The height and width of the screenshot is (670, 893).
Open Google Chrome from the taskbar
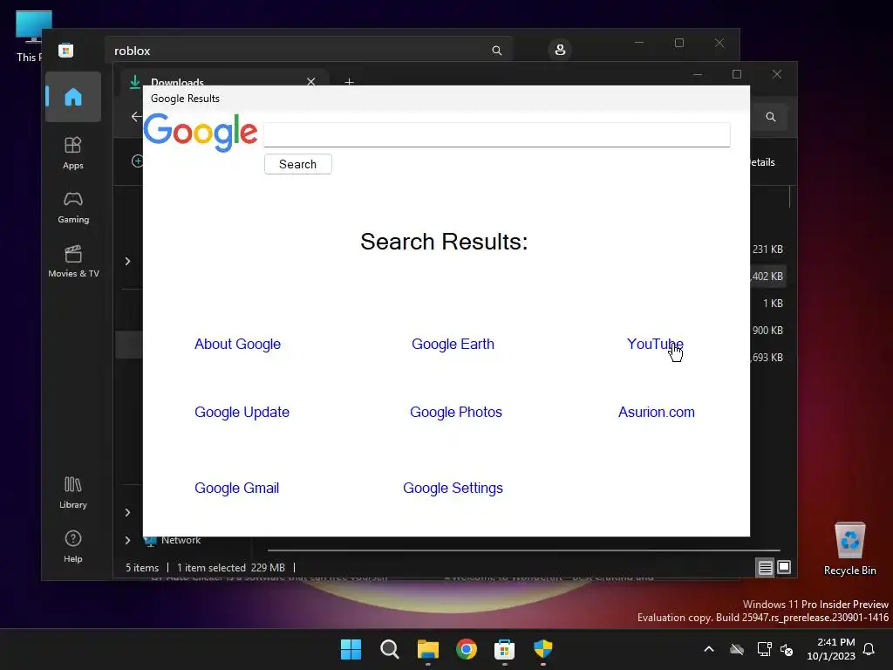tap(467, 649)
